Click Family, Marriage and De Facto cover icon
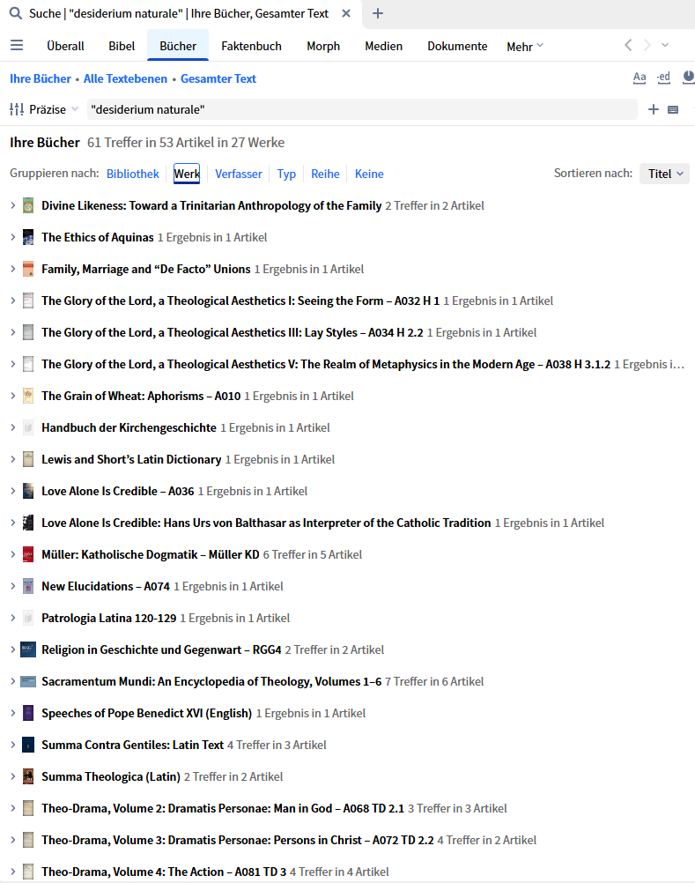This screenshot has width=695, height=883. [x=28, y=269]
